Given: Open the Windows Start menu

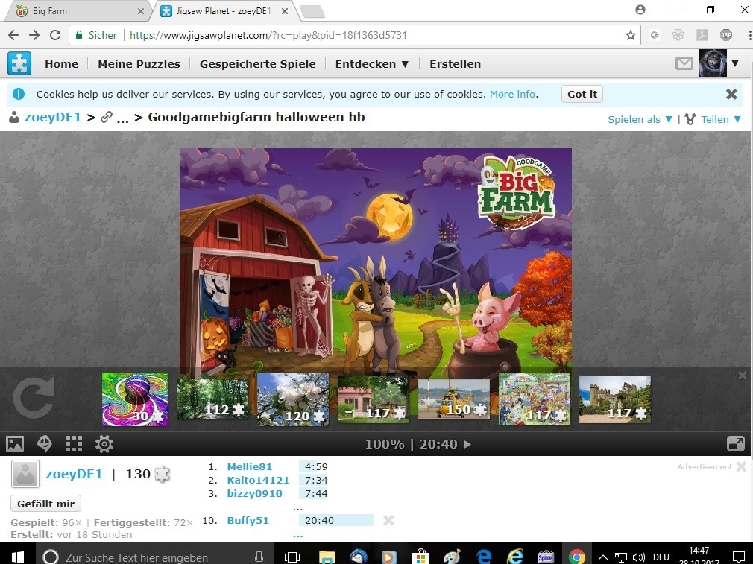Looking at the screenshot, I should pyautogui.click(x=18, y=557).
